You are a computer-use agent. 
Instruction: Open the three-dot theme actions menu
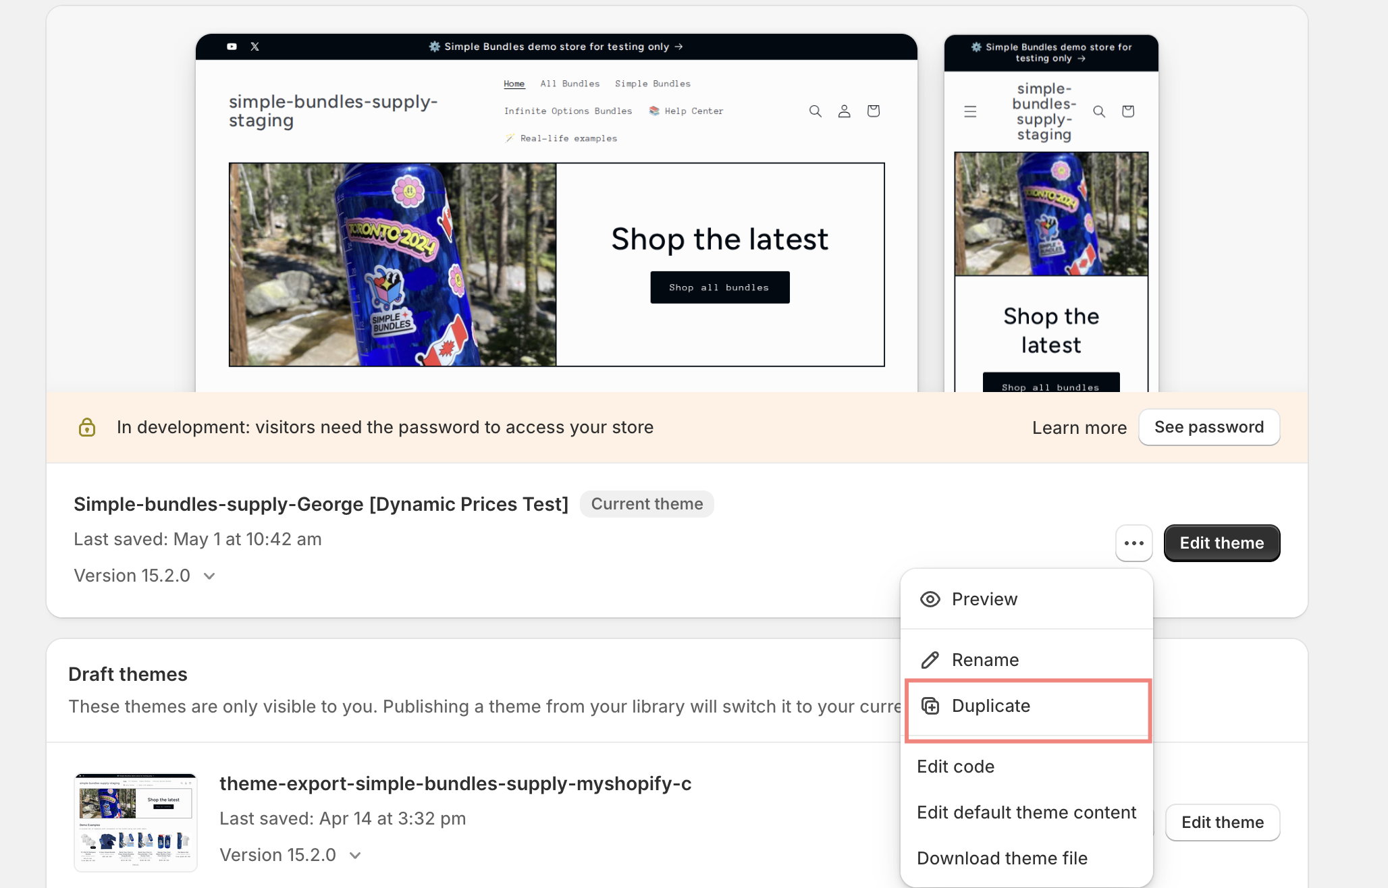pyautogui.click(x=1133, y=543)
